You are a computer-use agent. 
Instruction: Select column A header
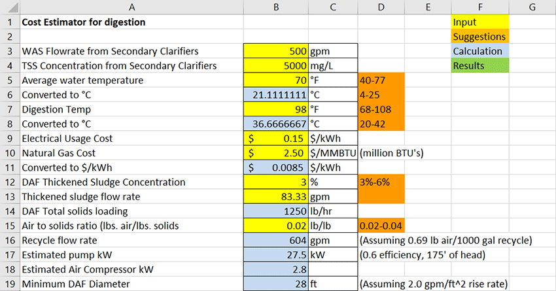131,7
